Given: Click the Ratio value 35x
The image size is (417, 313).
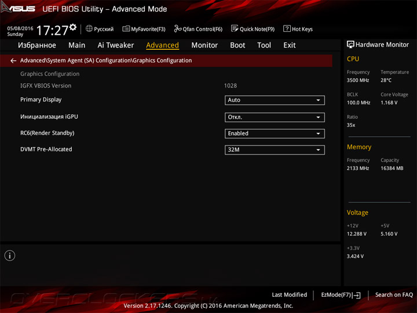Looking at the screenshot, I should [351, 125].
